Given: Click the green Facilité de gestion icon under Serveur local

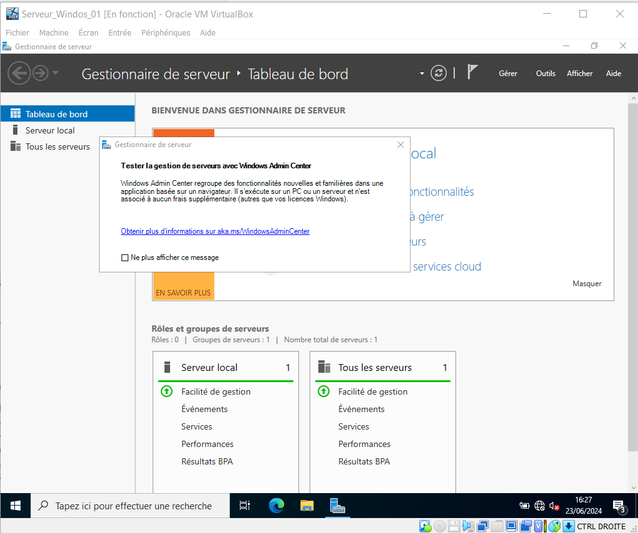Looking at the screenshot, I should tap(166, 391).
